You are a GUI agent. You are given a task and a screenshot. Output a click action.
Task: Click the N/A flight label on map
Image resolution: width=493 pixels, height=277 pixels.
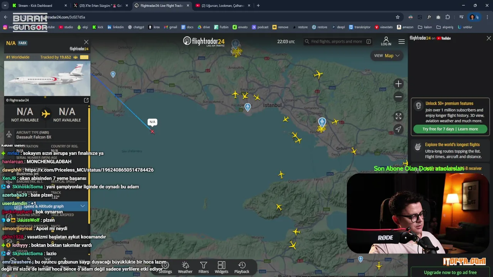[x=152, y=122]
